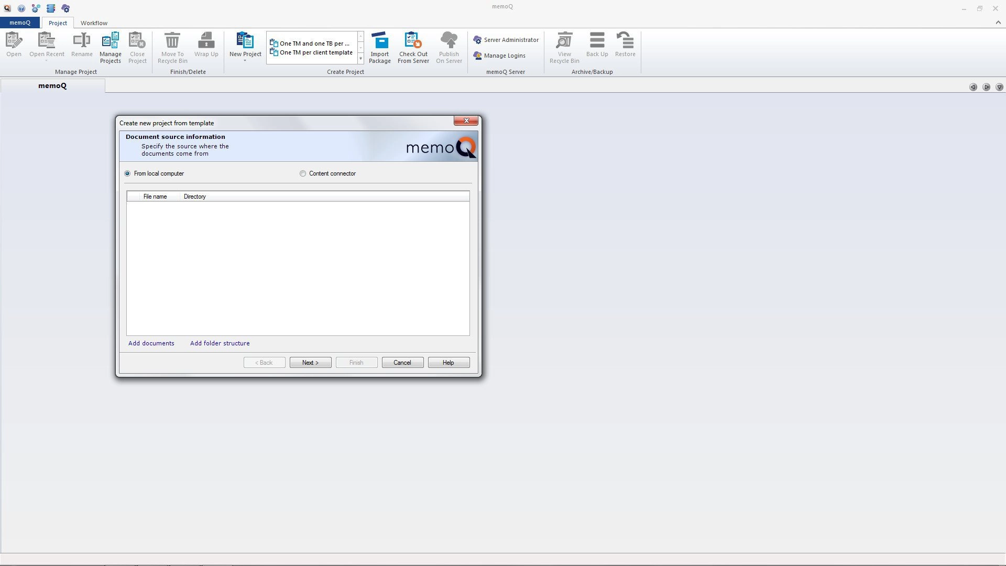Select the From local computer radio button
1006x566 pixels.
[x=127, y=173]
